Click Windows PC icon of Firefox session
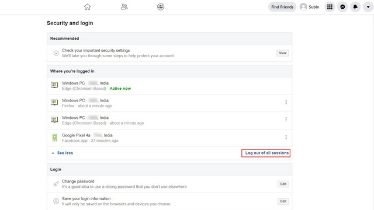 pyautogui.click(x=54, y=103)
